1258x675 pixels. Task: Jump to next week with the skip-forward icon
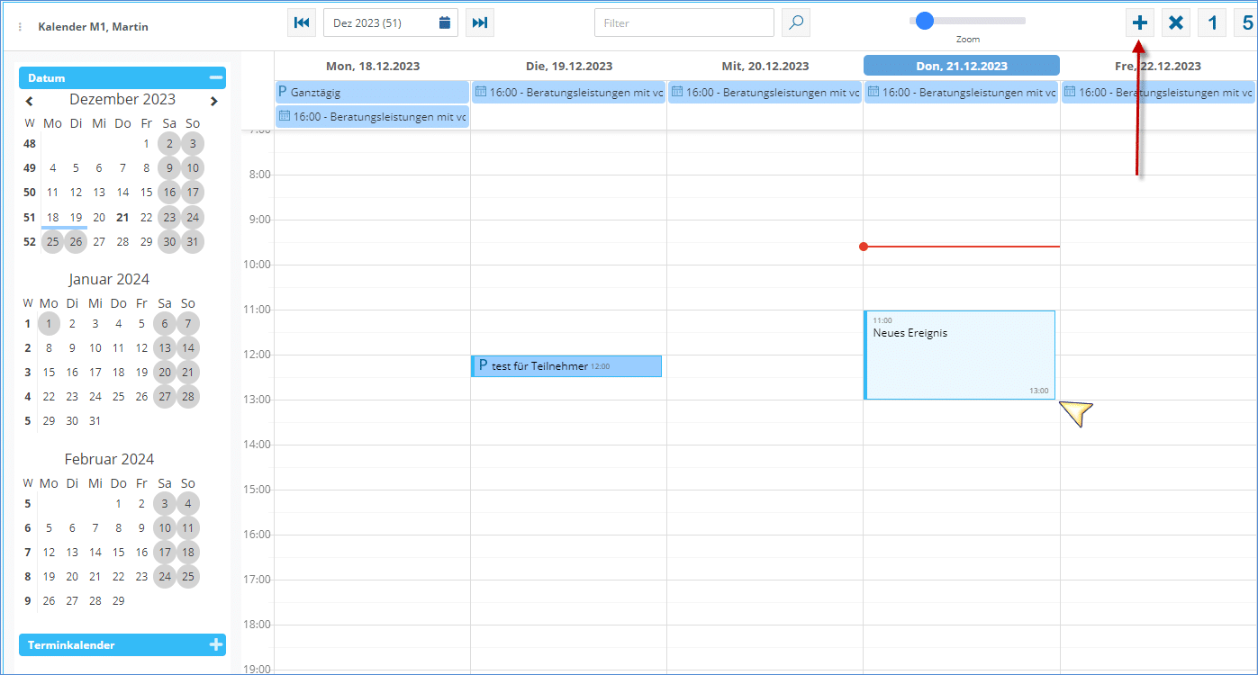(480, 23)
